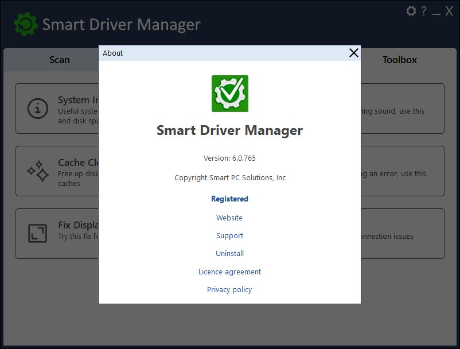Open the card mentioning 'connection issues'
The image size is (460, 349).
(403, 234)
